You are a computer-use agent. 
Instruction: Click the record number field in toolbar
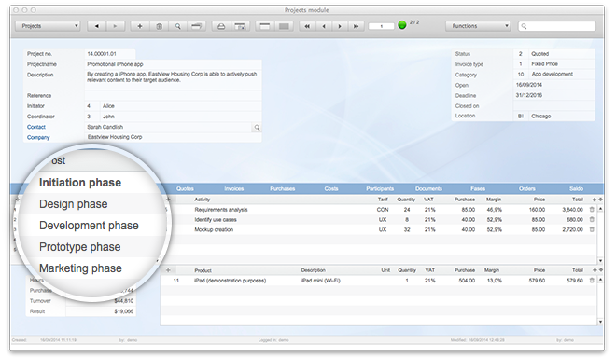click(x=381, y=26)
